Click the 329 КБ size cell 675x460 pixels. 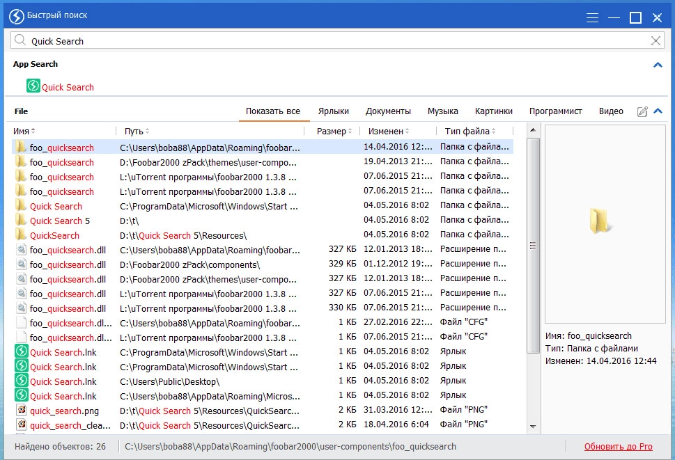coord(342,264)
